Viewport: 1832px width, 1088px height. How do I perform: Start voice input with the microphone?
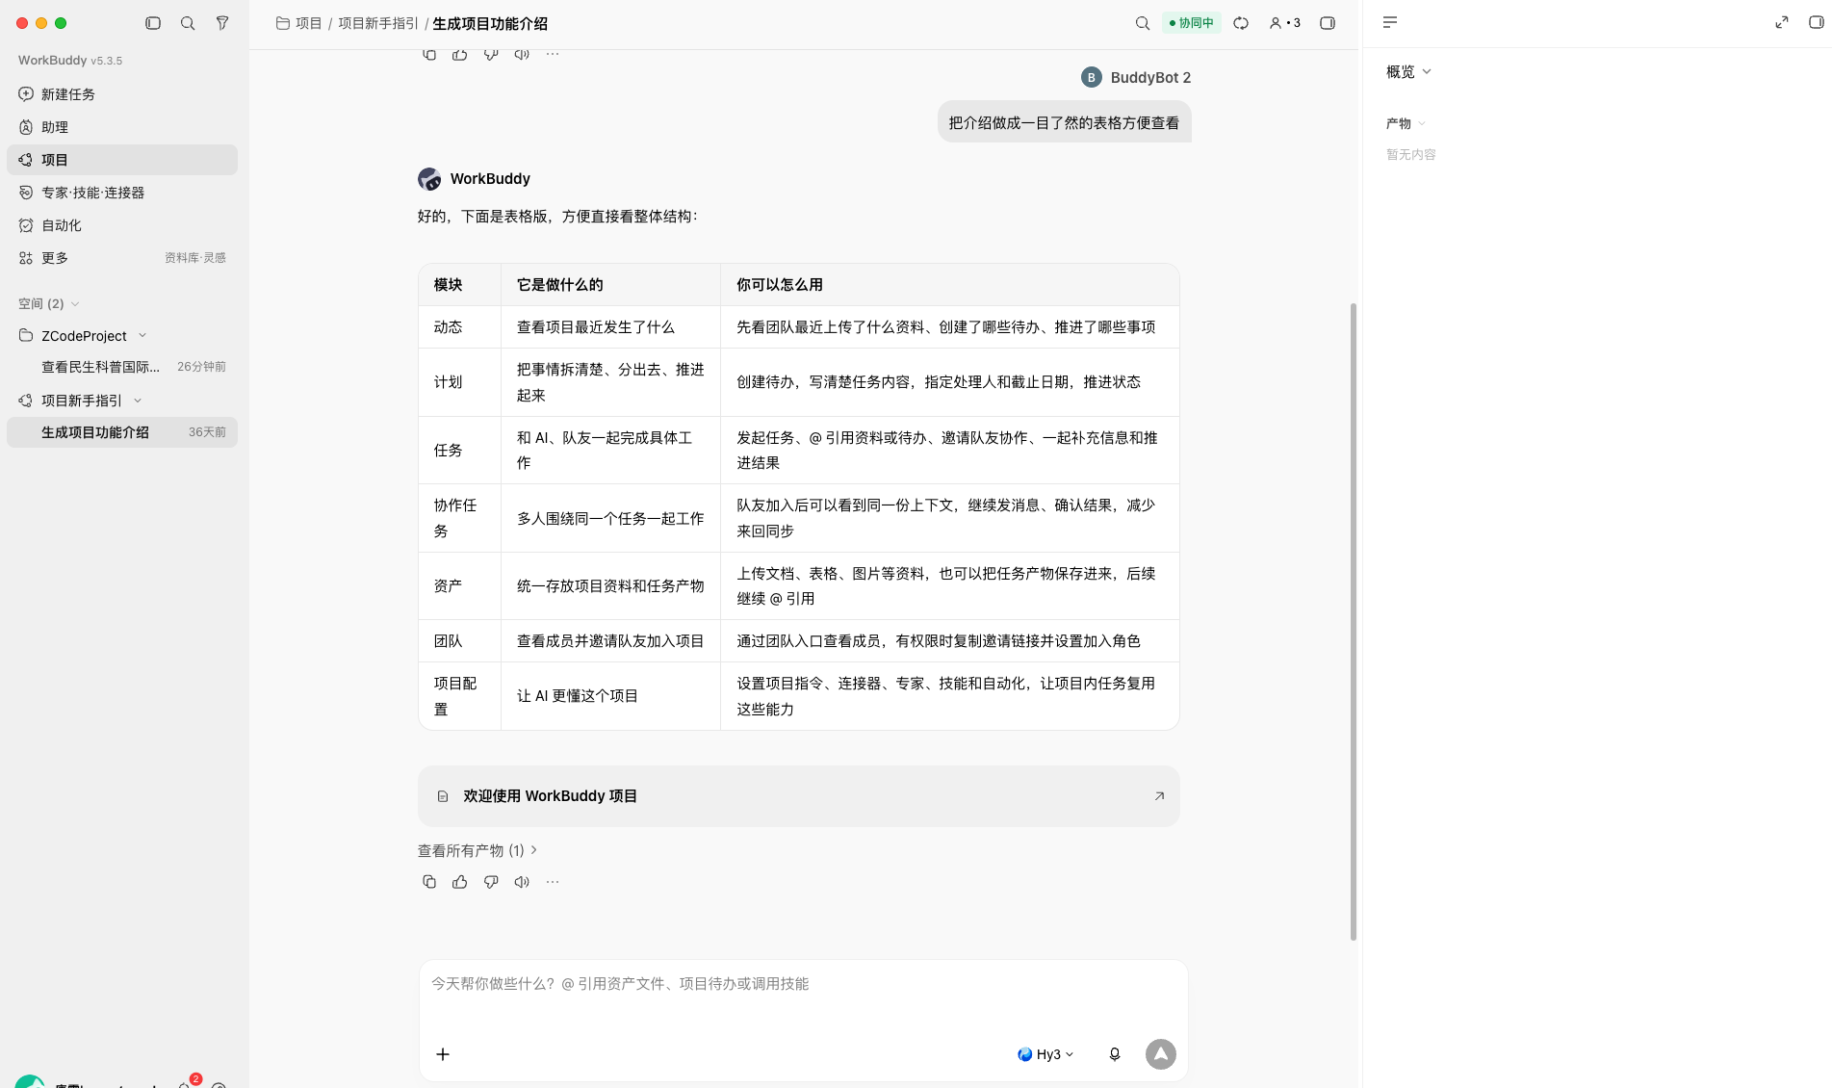[x=1115, y=1054]
